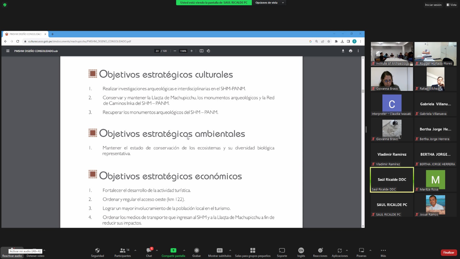460x259 pixels.
Task: Select PMSHM DISEÑO CONSOLIDADO browser tab
Action: coord(25,34)
